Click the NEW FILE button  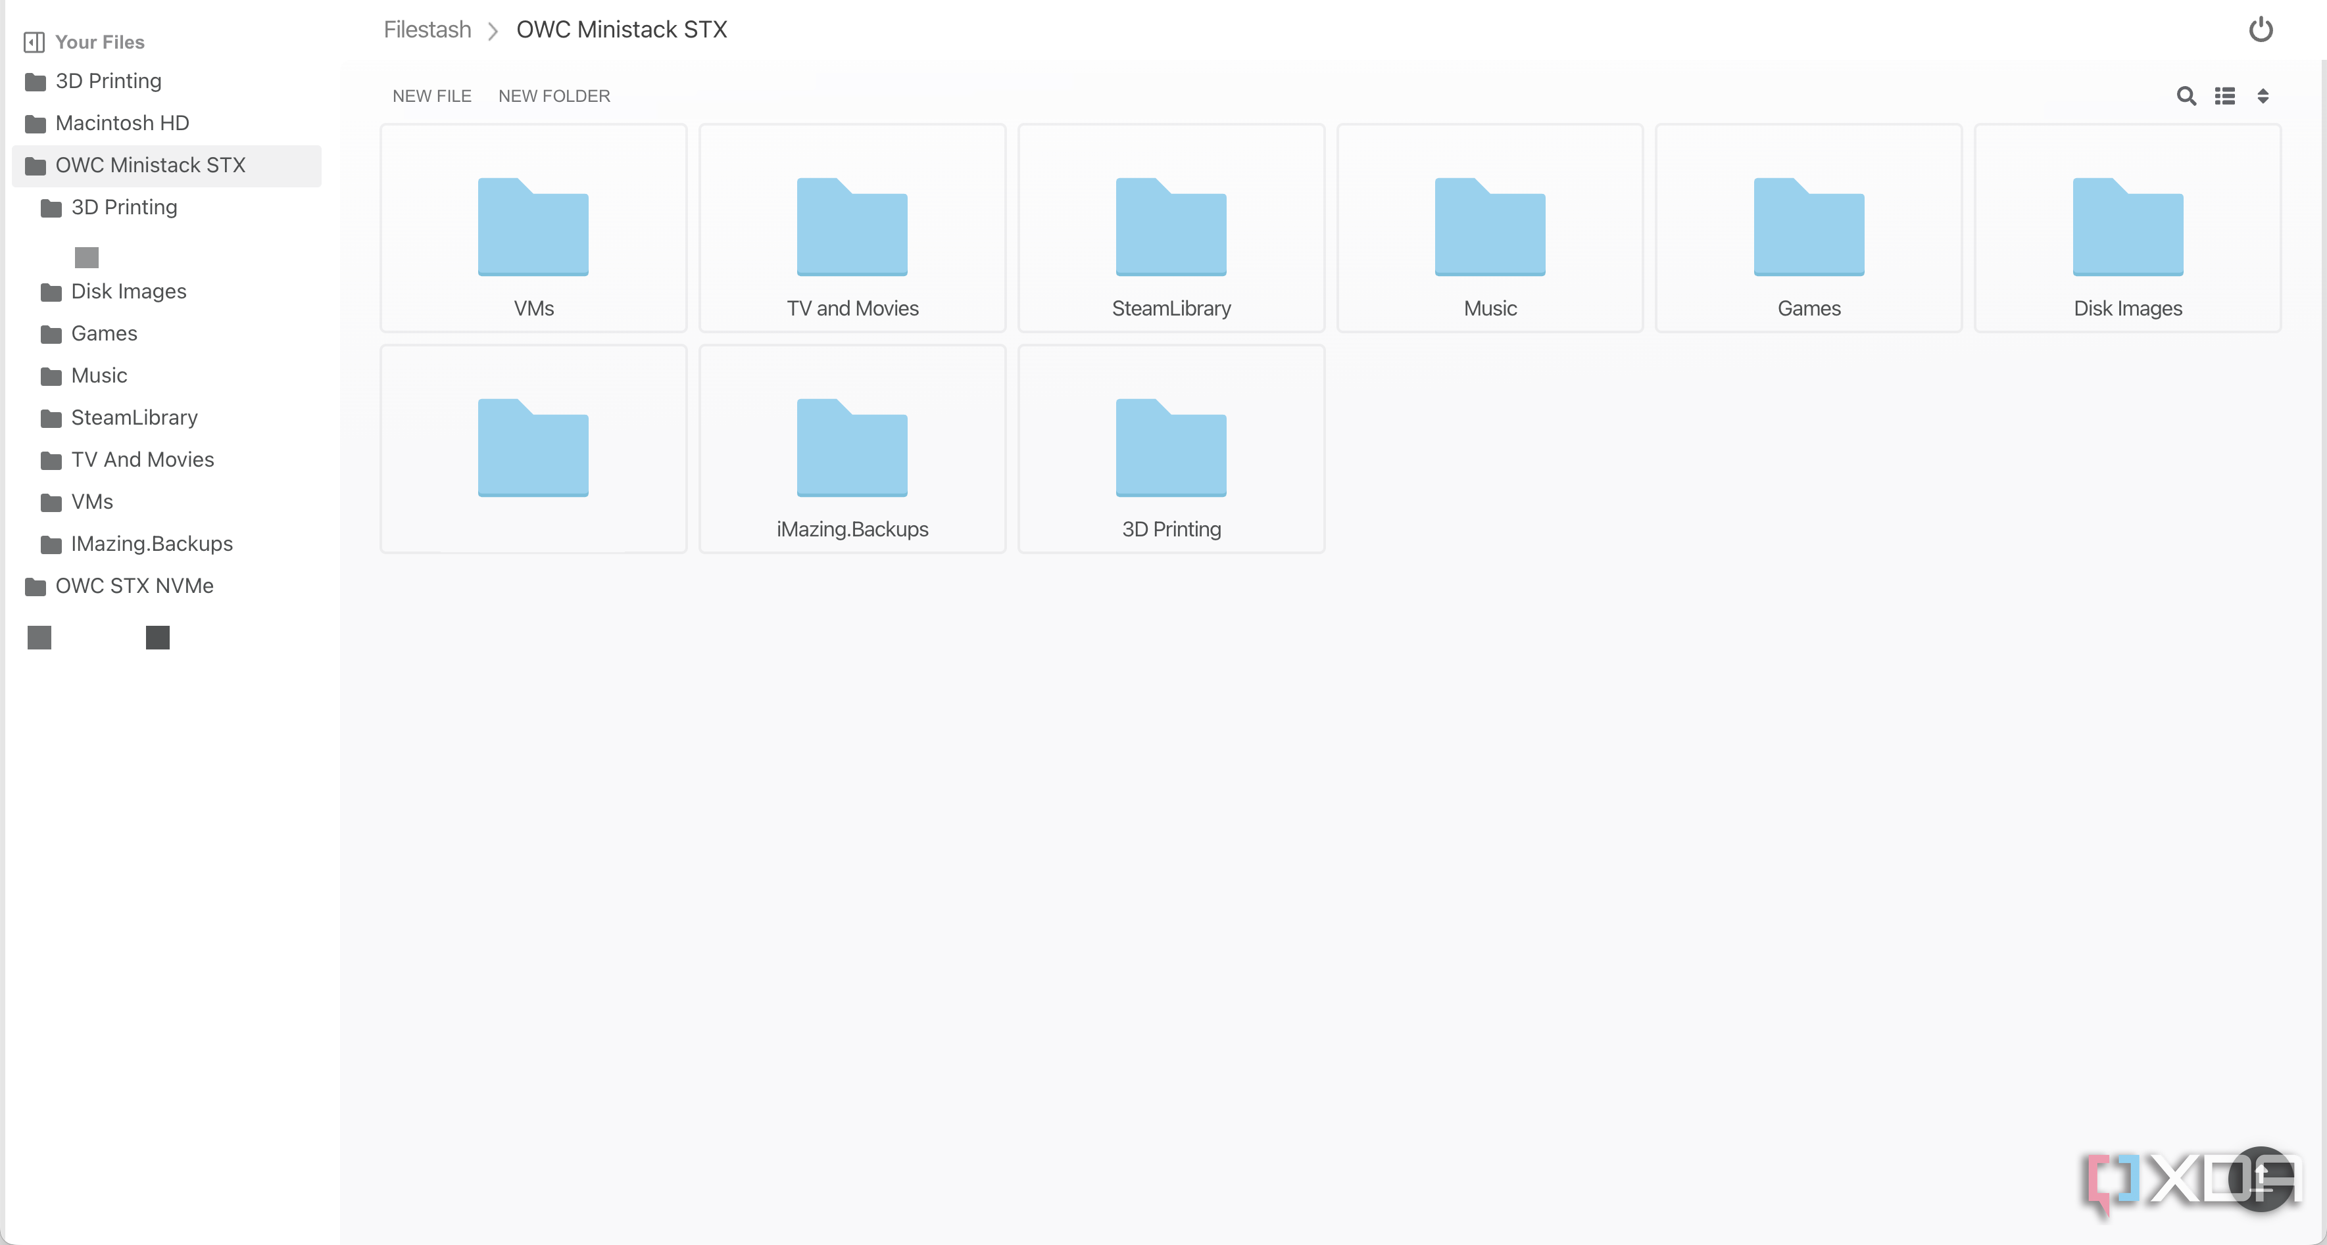pyautogui.click(x=432, y=96)
